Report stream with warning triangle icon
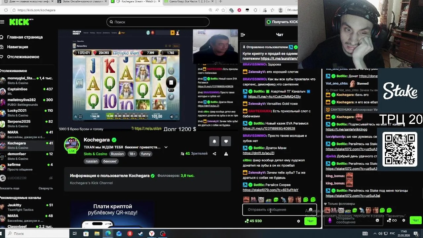 (x=226, y=154)
